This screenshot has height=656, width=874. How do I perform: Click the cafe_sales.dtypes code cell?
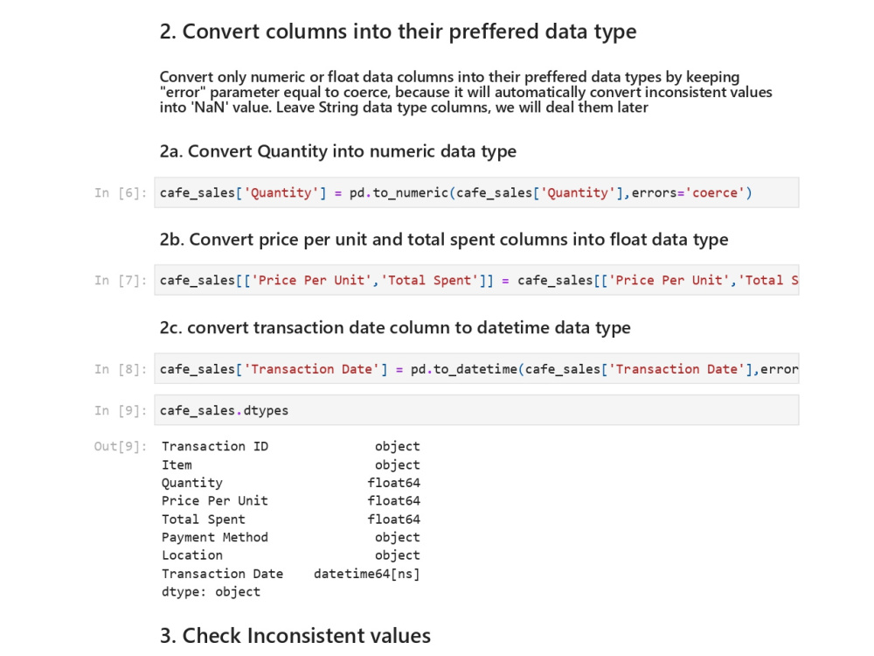pyautogui.click(x=476, y=410)
